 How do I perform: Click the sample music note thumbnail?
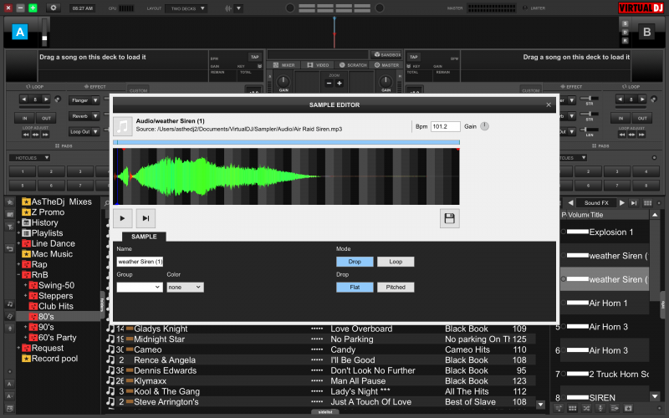(122, 126)
